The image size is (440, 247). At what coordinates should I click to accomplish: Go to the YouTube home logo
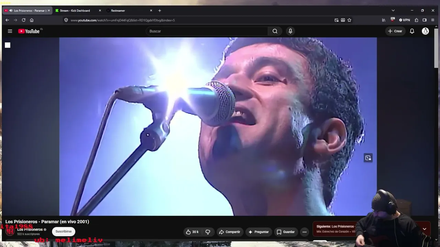point(29,31)
